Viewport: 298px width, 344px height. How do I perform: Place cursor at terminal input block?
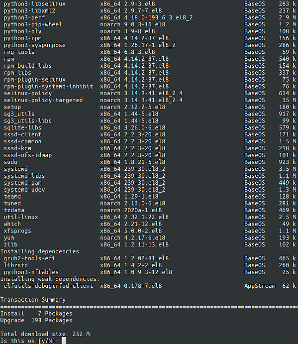pyautogui.click(x=64, y=341)
